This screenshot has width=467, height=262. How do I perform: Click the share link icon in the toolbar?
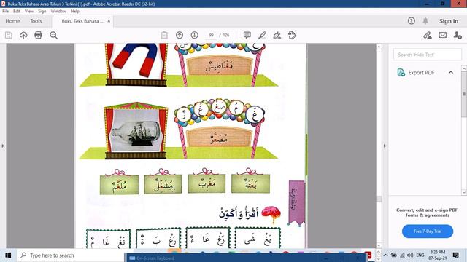point(428,35)
